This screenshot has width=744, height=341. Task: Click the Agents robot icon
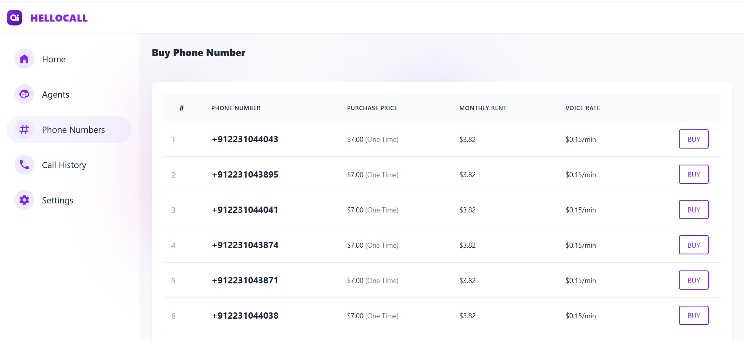[24, 94]
